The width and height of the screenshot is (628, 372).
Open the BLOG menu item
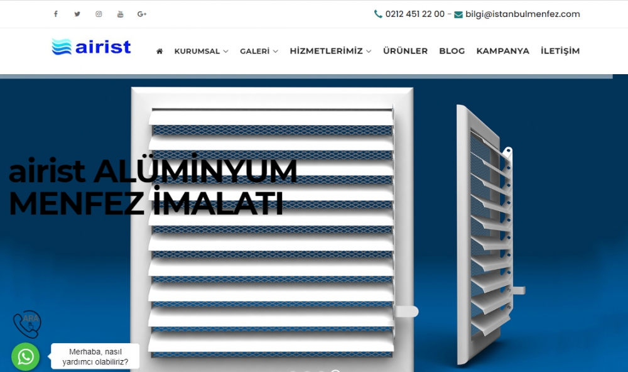[452, 51]
